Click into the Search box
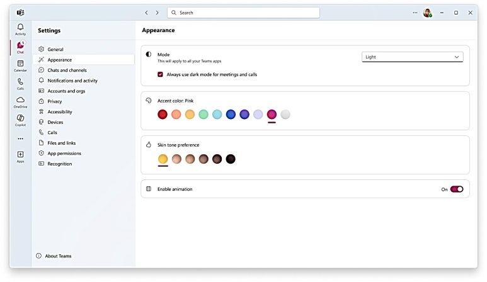Screen dimensions: 487x282 click(x=243, y=13)
